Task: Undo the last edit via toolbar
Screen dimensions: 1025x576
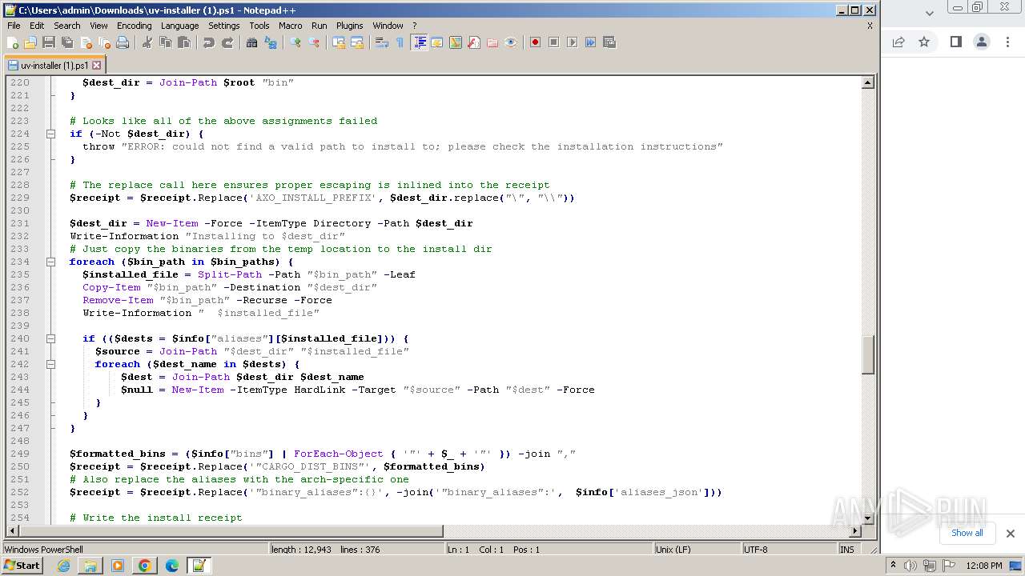Action: [209, 42]
